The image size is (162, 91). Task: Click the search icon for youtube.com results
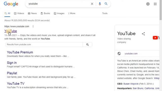coord(88,44)
